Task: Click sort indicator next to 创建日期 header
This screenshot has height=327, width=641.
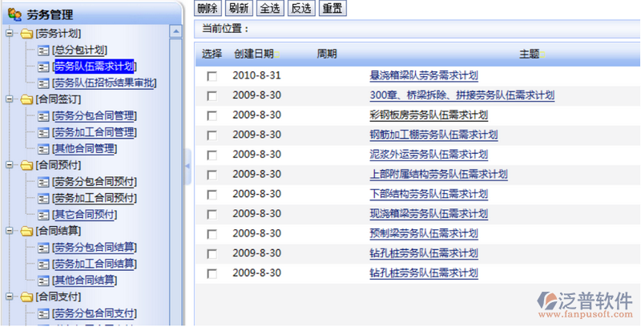Action: tap(277, 54)
